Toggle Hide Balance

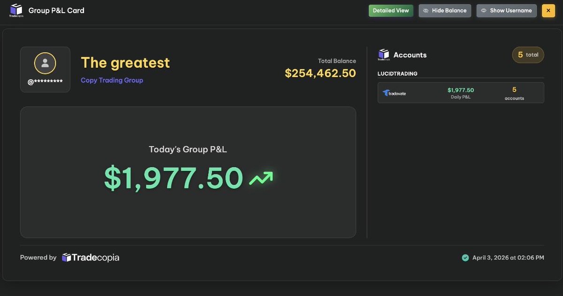pyautogui.click(x=445, y=11)
